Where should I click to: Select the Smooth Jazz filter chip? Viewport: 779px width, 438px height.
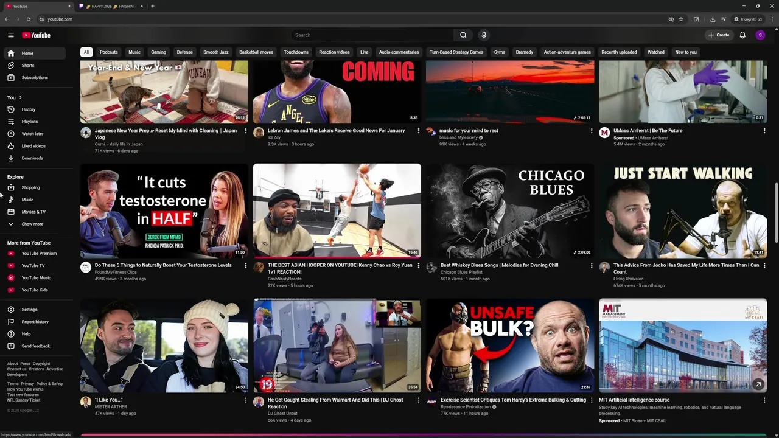click(x=216, y=52)
